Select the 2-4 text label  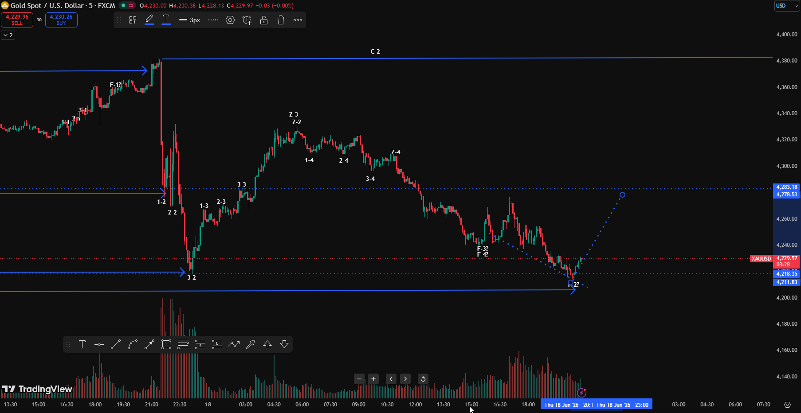[x=344, y=160]
